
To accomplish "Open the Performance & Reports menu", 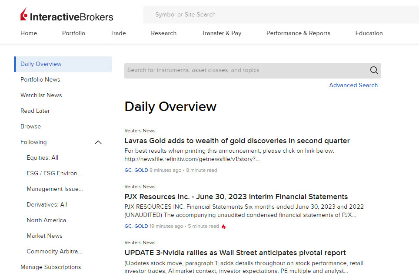I will (298, 33).
